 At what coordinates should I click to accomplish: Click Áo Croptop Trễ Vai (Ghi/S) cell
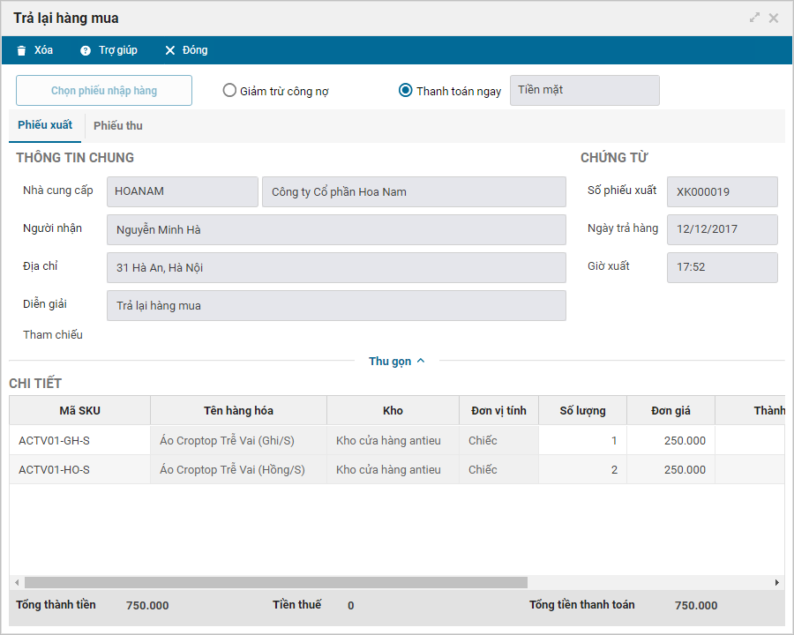pyautogui.click(x=238, y=441)
